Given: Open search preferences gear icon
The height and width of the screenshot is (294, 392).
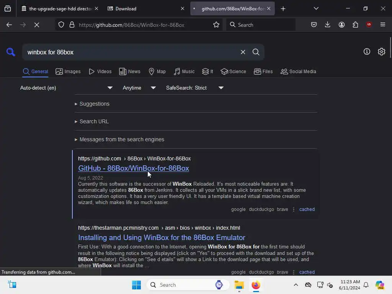Looking at the screenshot, I should (x=382, y=52).
